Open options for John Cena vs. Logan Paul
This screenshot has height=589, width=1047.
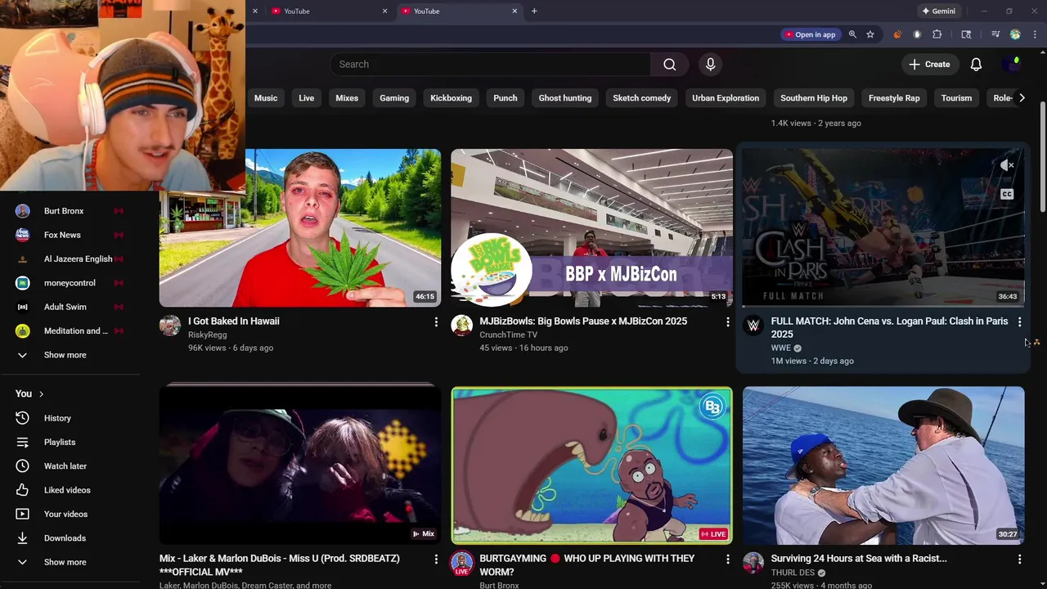click(1019, 322)
